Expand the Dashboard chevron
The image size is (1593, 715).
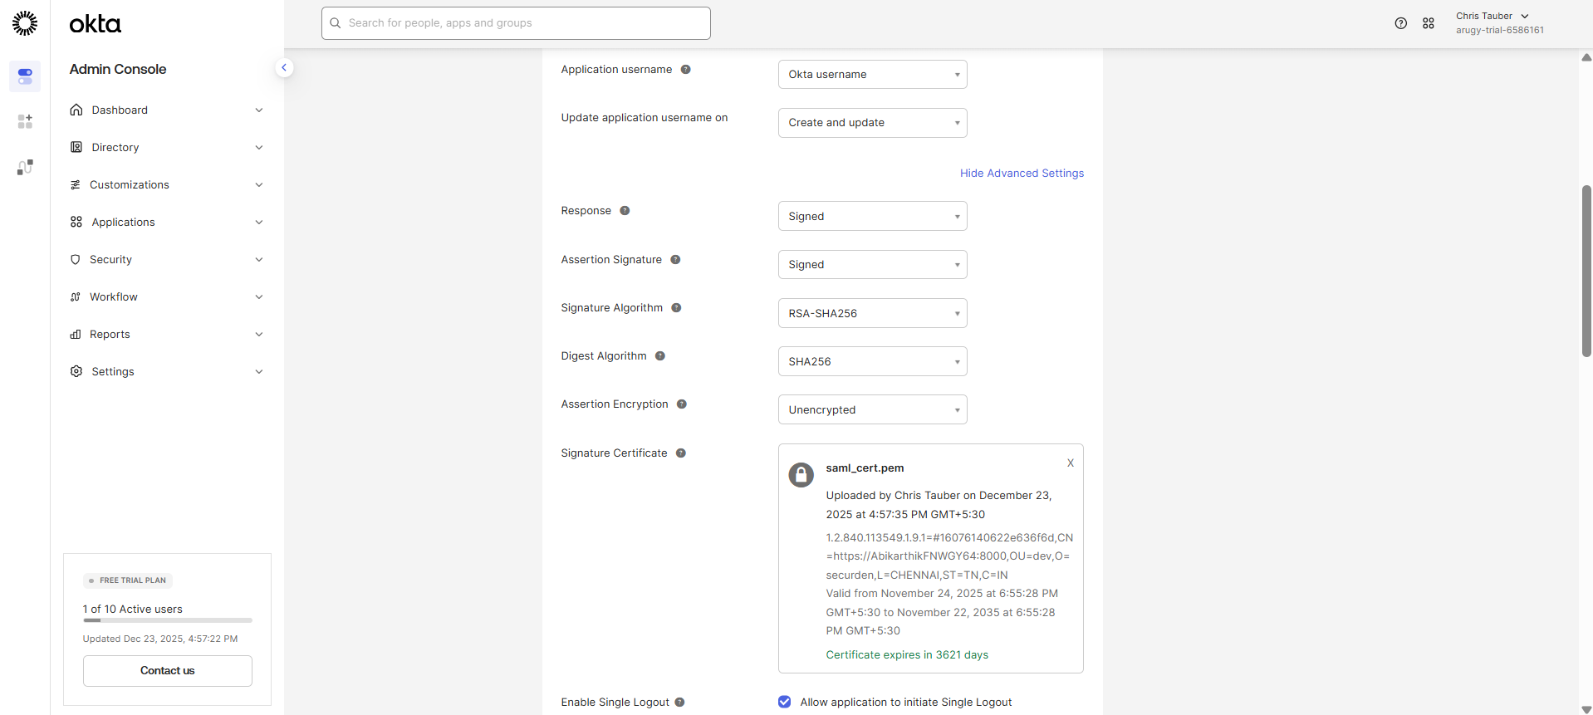pyautogui.click(x=259, y=110)
